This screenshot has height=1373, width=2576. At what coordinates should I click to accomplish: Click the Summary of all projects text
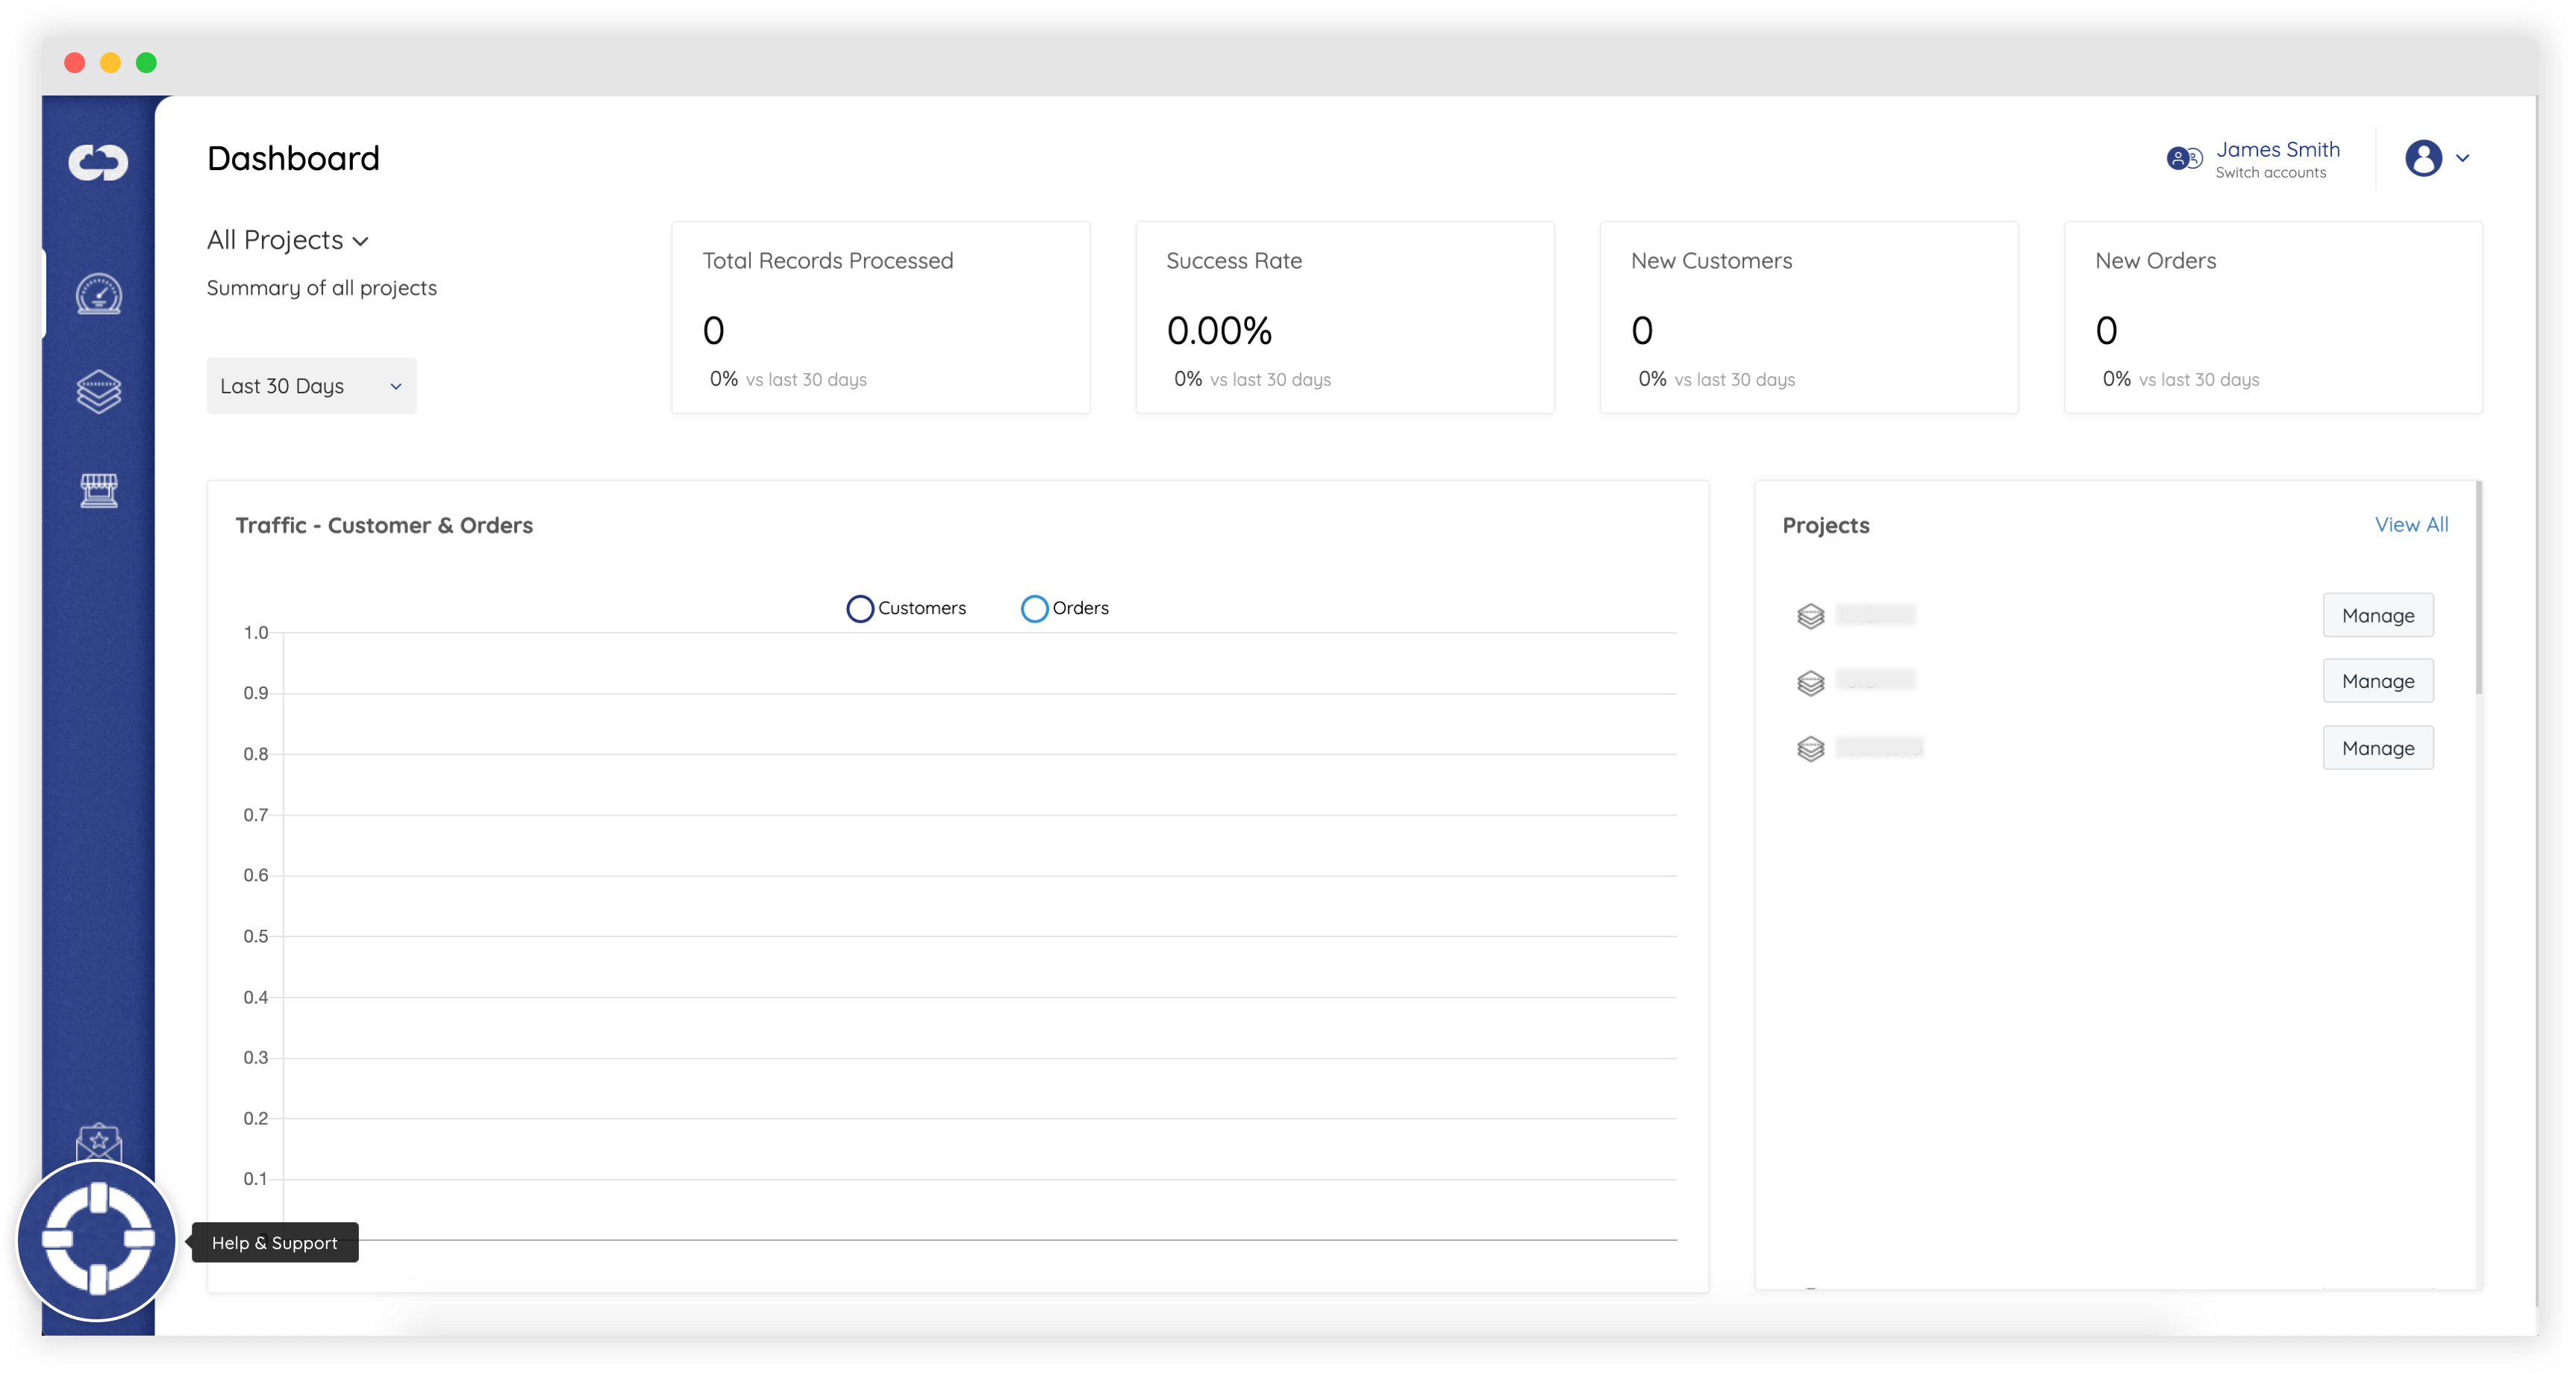click(321, 288)
